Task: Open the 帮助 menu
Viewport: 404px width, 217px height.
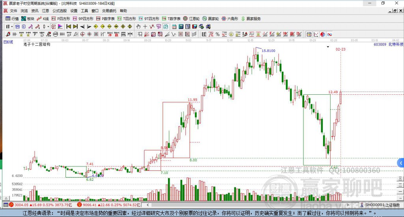Action: (x=123, y=11)
